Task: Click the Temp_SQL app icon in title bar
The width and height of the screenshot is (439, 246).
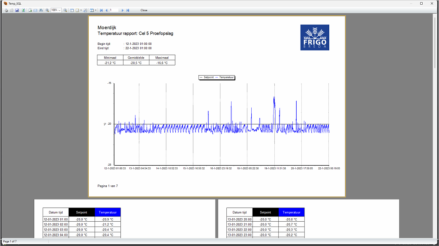Action: [x=5, y=3]
